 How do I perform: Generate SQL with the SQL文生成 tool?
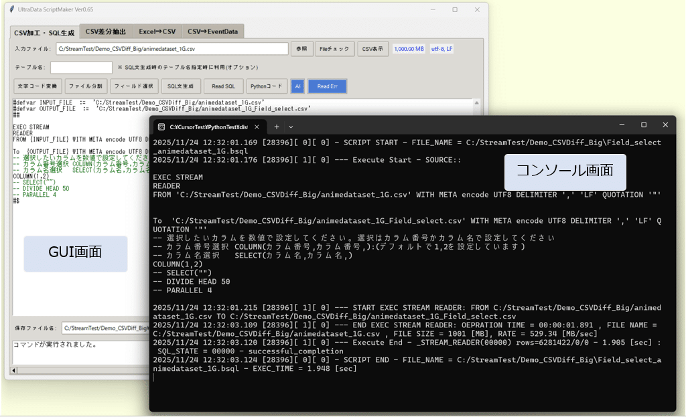[x=180, y=86]
